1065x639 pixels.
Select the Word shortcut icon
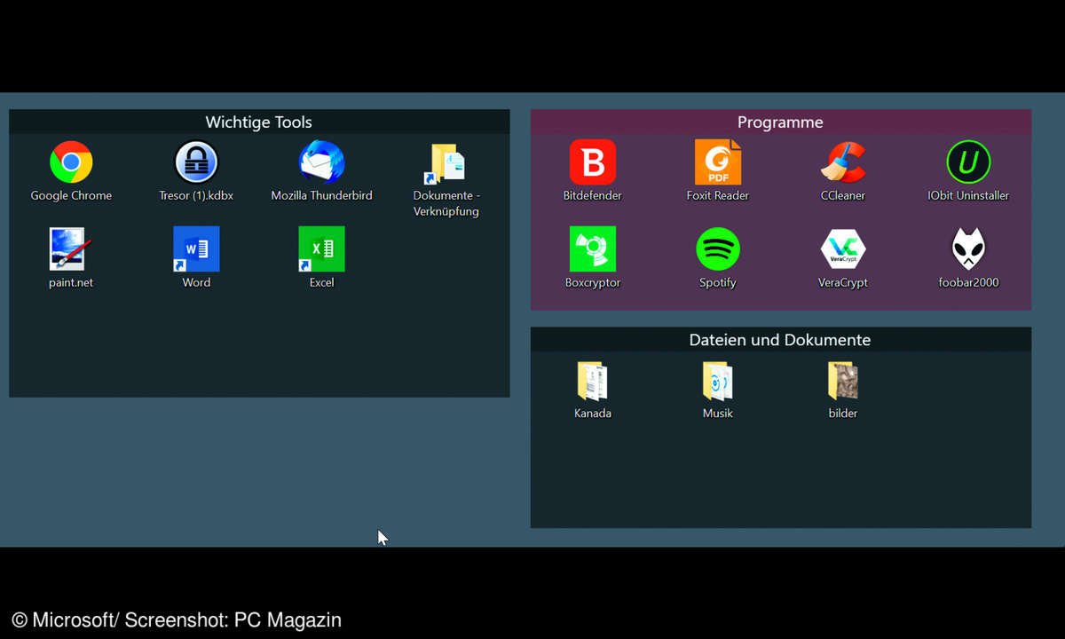pos(196,249)
